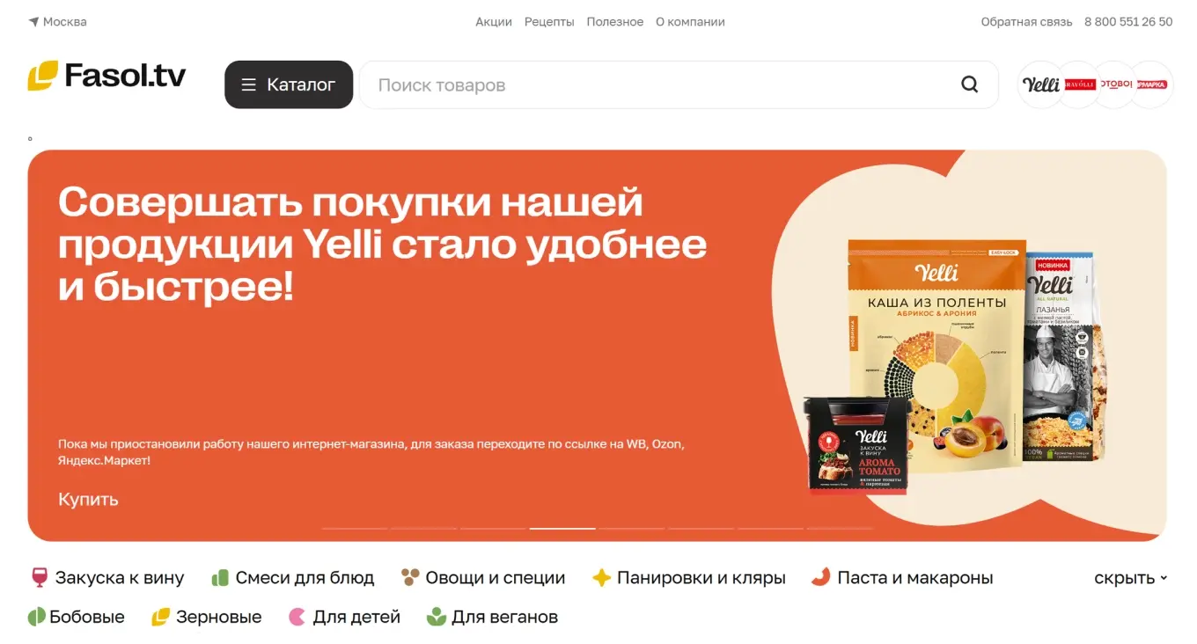Collapse categories with скрыть chevron
Screen dimensions: 1197x644
[x=1130, y=578]
